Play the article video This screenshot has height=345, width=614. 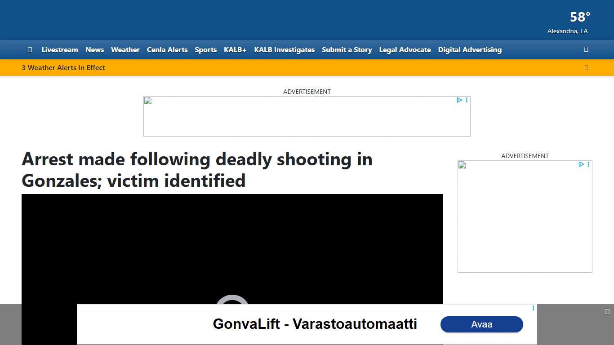coord(232,305)
